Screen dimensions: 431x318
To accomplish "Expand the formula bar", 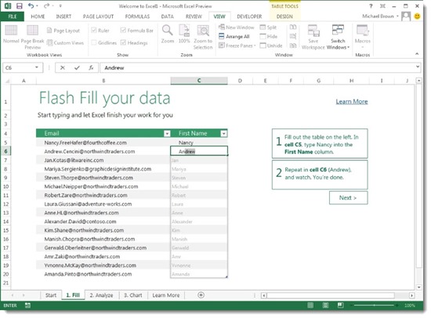I will [x=418, y=67].
